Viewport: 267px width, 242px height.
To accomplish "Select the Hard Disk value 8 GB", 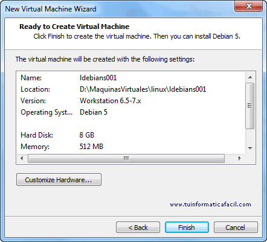I will (87, 135).
